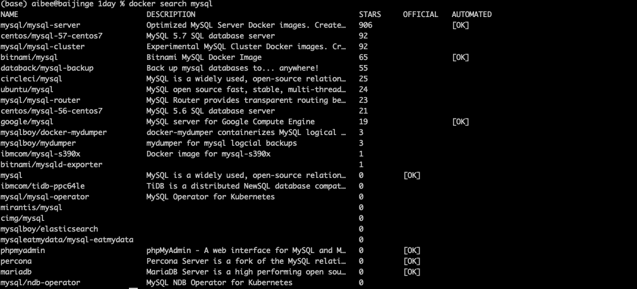Viewport: 637px width, 289px height.
Task: Select the mariadb image name
Action: (x=16, y=272)
